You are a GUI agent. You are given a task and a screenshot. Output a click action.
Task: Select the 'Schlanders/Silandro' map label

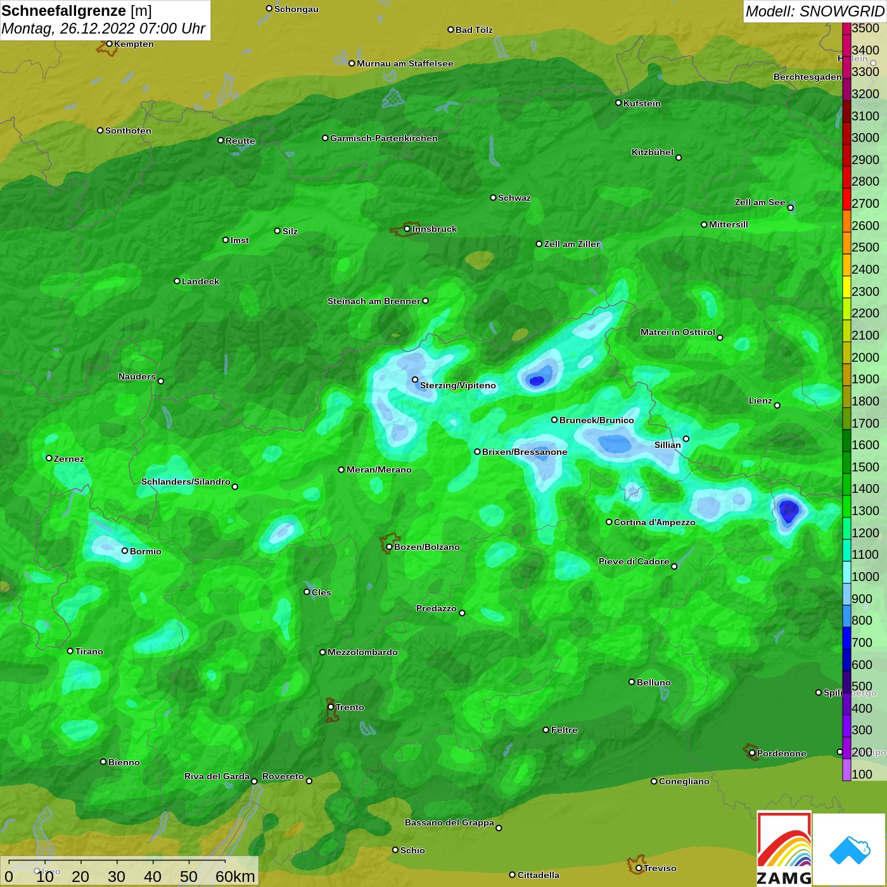point(186,482)
